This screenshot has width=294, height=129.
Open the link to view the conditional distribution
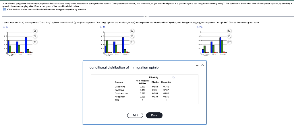pyautogui.click(x=47, y=10)
